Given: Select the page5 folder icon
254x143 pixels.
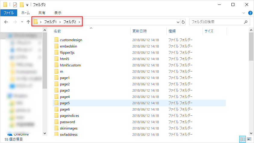Looking at the screenshot, I should [56, 103].
